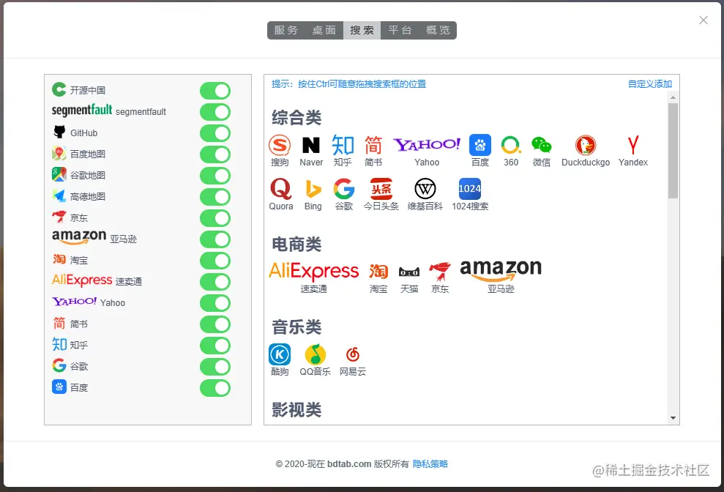Image resolution: width=724 pixels, height=492 pixels.
Task: Toggle the 百度地图 switch
Action: click(215, 154)
